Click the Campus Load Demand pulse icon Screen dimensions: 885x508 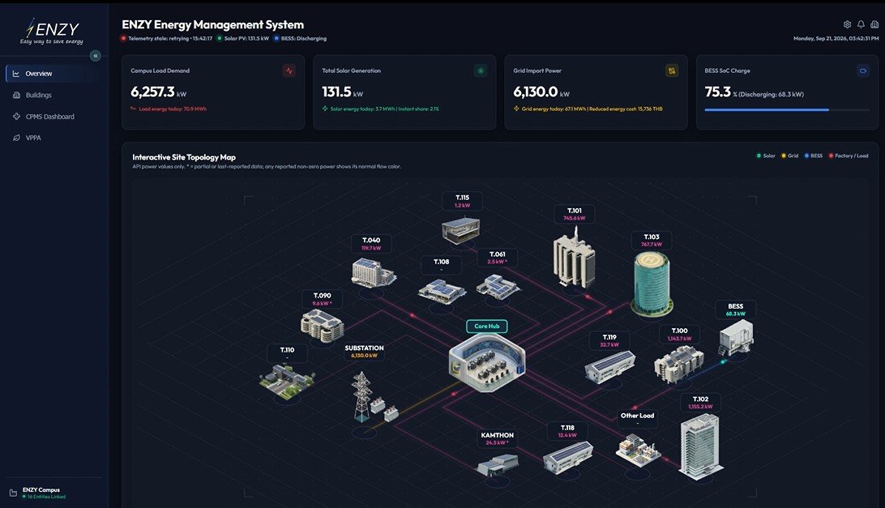289,70
